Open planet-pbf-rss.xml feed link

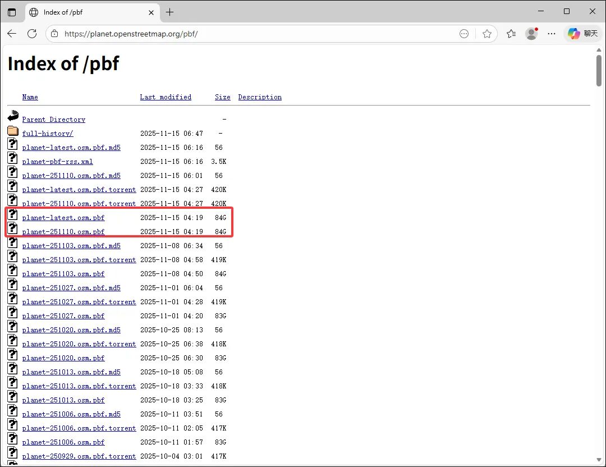[x=58, y=162]
